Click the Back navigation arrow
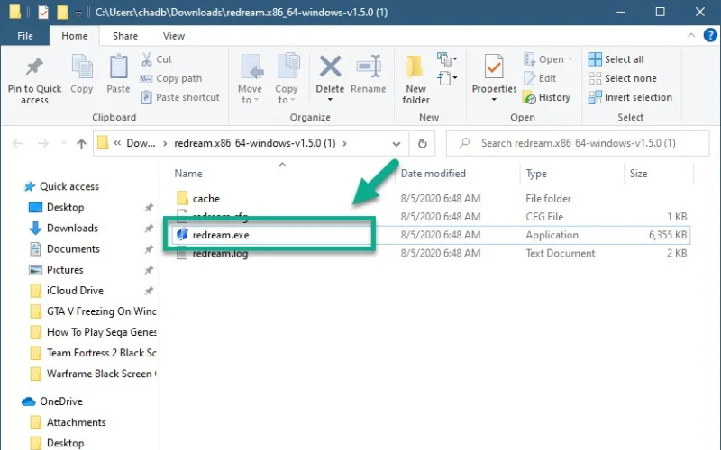 (17, 144)
